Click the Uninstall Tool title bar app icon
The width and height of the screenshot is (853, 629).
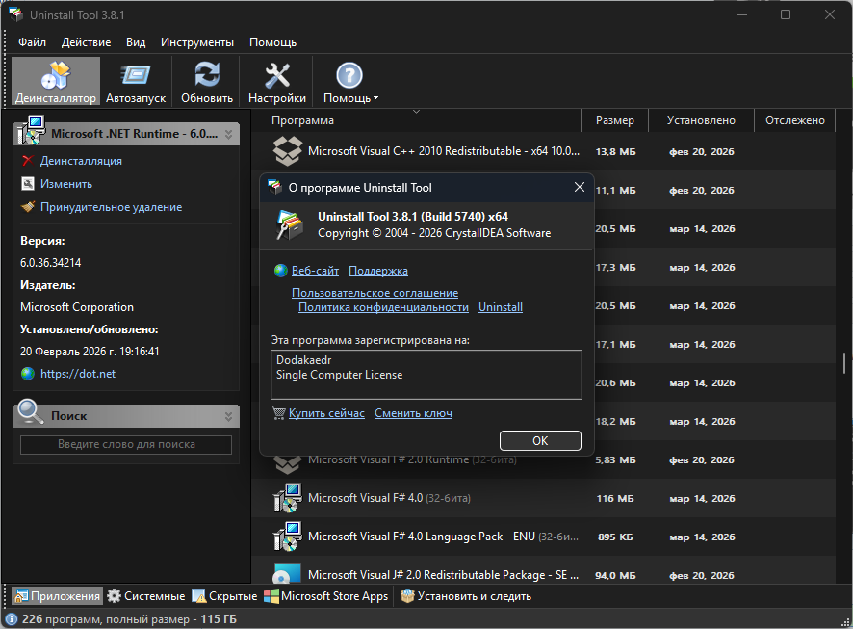[x=15, y=14]
